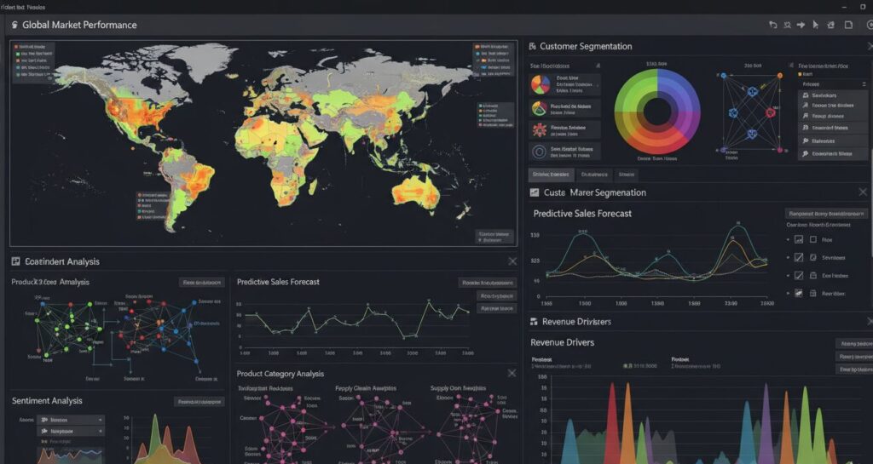873x464 pixels.
Task: Click the button right of Product Analysis heading
Action: [x=202, y=282]
